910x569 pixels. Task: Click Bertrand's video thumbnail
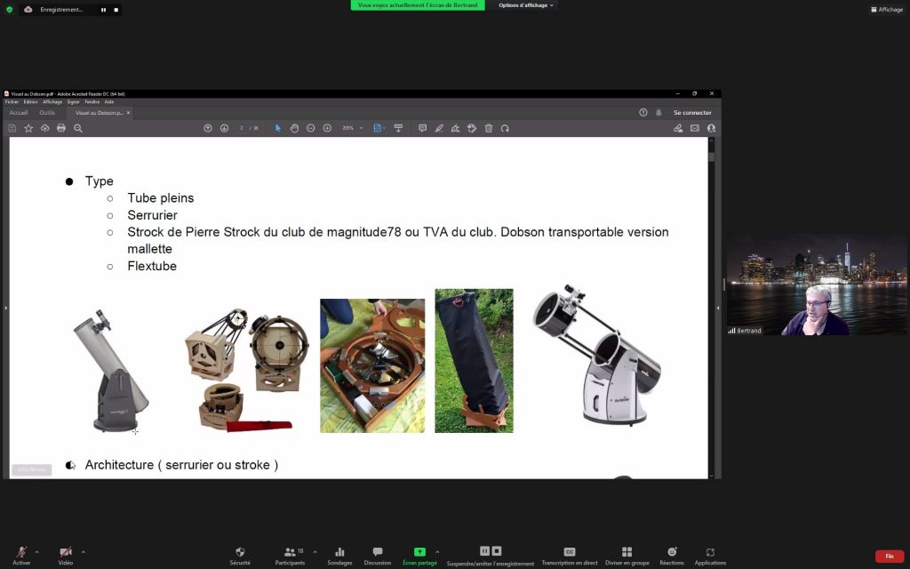pos(818,284)
